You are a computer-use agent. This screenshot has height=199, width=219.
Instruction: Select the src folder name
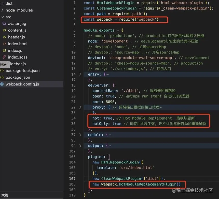click(8, 17)
